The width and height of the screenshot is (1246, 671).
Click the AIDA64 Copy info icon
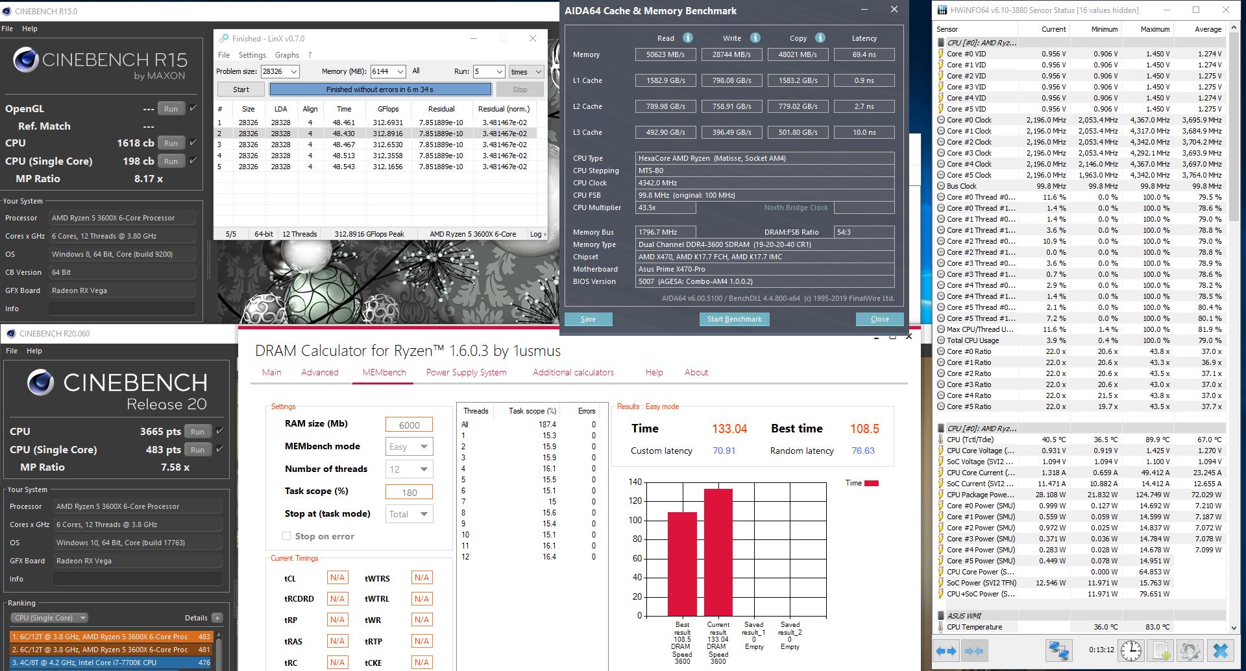tap(820, 38)
